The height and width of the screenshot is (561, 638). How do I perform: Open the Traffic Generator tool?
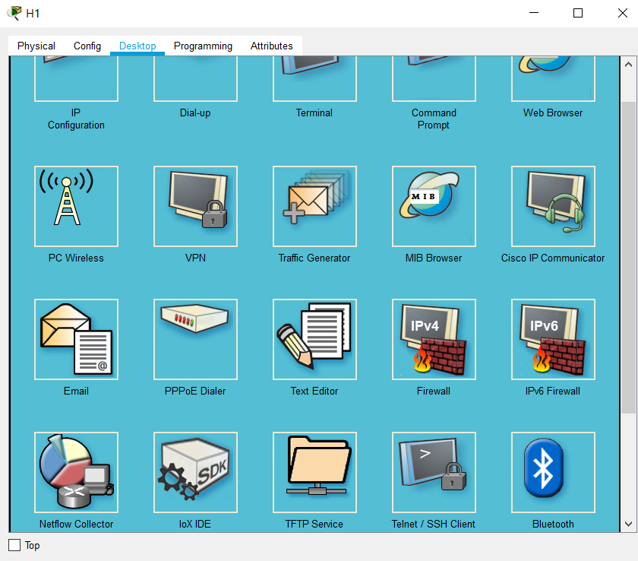click(314, 207)
